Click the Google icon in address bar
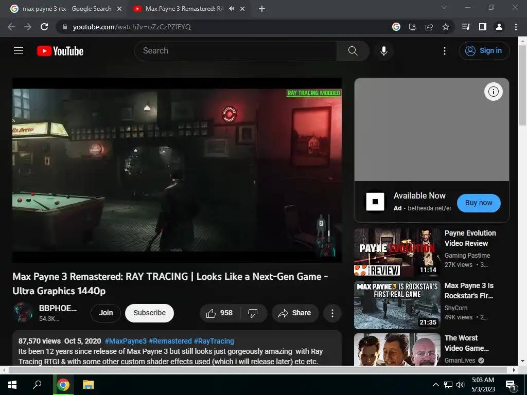This screenshot has width=527, height=395. point(396,27)
